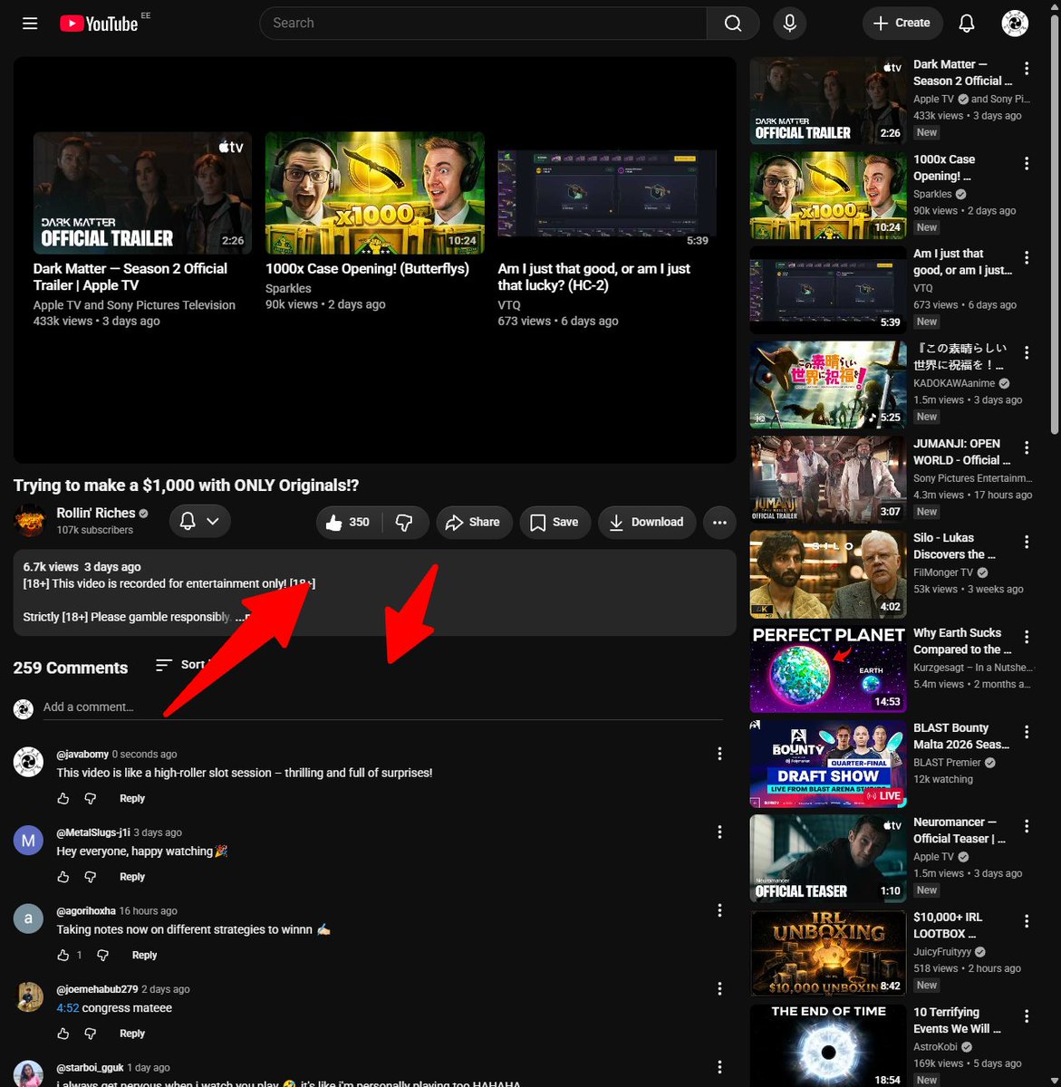Open sidebar Why Earth Sucks video options
Viewport: 1061px width, 1087px height.
tap(1027, 637)
